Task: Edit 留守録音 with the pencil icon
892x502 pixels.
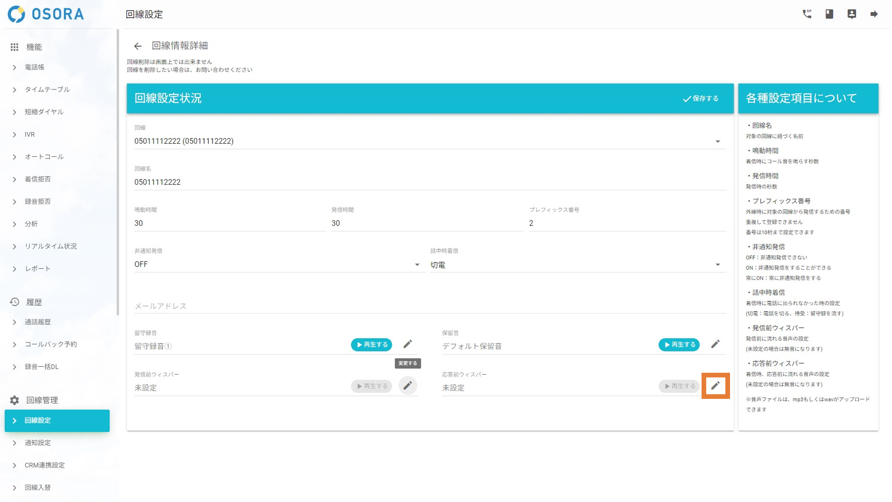Action: click(407, 344)
